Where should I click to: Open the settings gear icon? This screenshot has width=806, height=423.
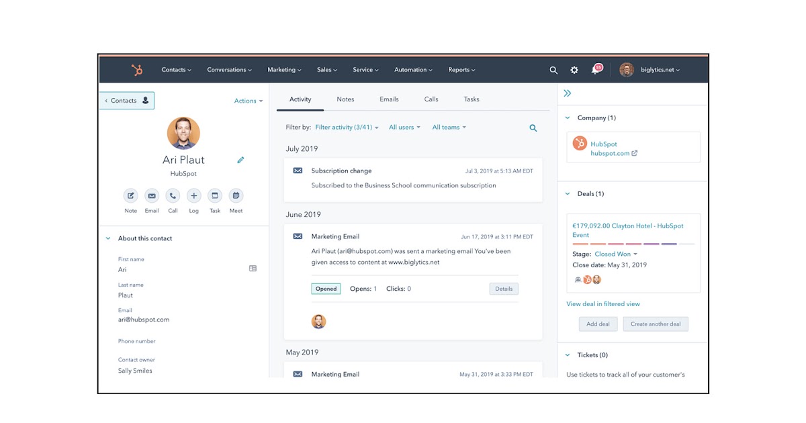pos(574,70)
